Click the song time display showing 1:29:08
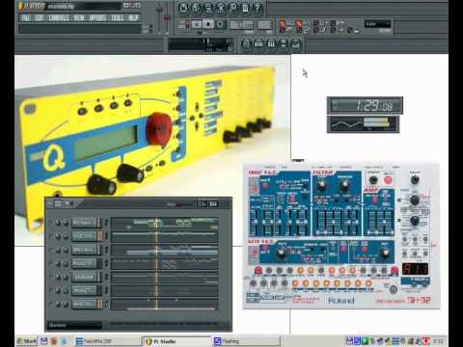The image size is (463, 347). click(x=365, y=105)
